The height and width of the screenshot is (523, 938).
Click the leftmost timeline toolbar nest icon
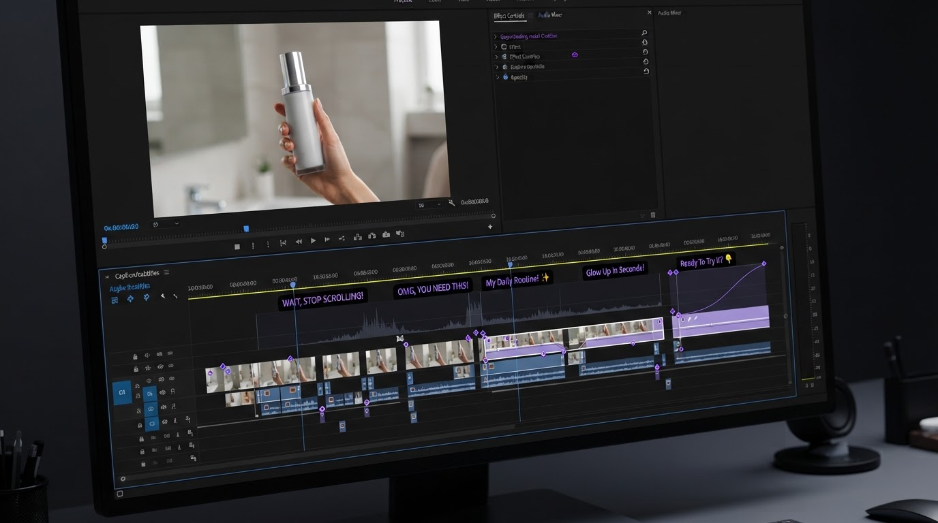tap(115, 300)
